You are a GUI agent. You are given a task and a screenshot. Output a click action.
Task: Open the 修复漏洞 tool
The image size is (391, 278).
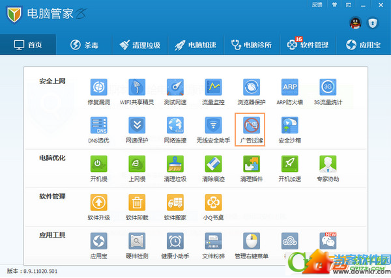click(x=99, y=92)
